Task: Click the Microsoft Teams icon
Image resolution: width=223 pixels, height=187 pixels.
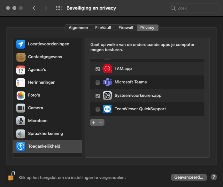Action: click(107, 82)
